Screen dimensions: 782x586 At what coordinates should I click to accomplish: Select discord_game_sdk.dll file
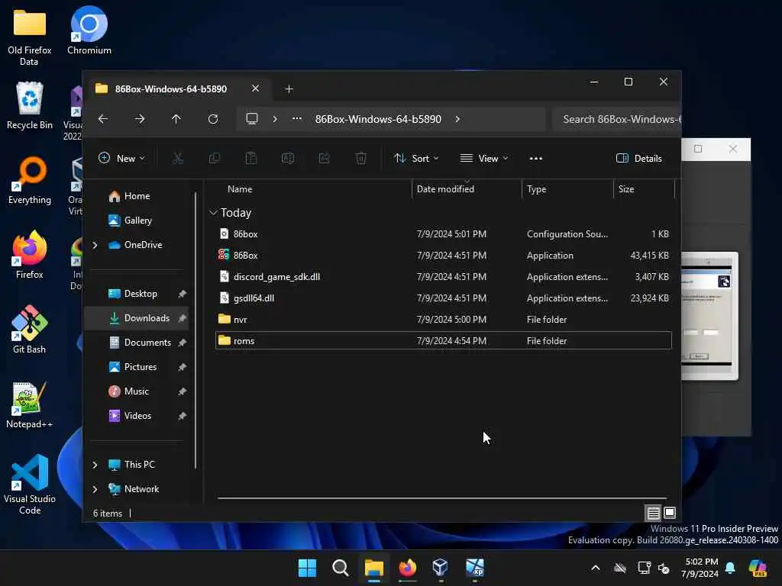tap(444, 277)
